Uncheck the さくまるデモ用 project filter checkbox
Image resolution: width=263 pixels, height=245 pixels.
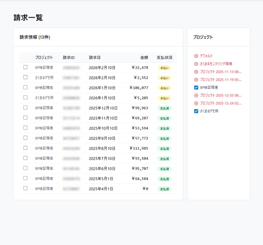tap(196, 111)
